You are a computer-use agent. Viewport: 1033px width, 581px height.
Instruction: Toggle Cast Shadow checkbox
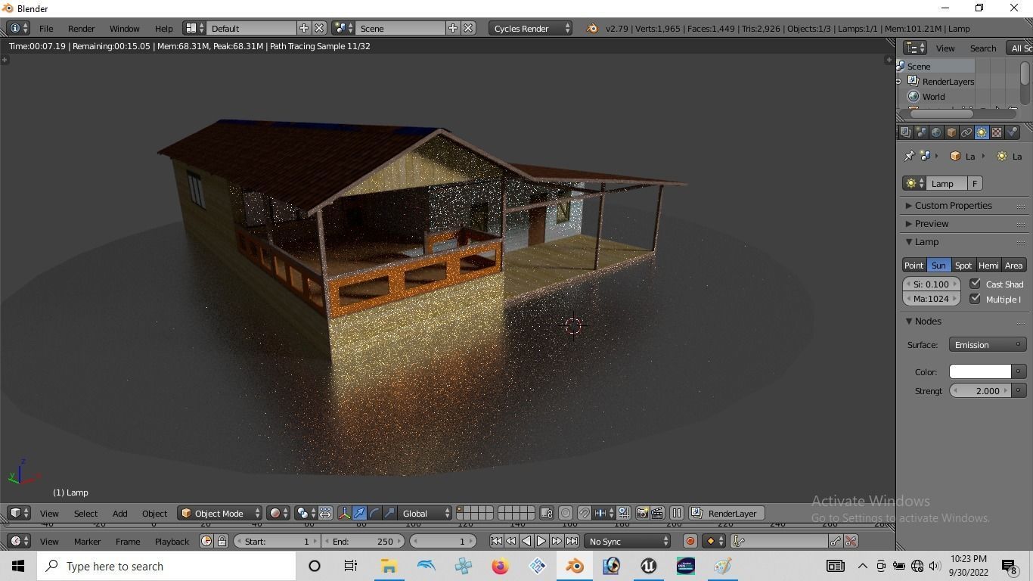point(975,284)
